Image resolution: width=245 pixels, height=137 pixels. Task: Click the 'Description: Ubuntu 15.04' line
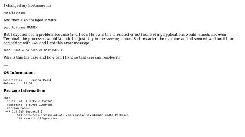coord(27,80)
